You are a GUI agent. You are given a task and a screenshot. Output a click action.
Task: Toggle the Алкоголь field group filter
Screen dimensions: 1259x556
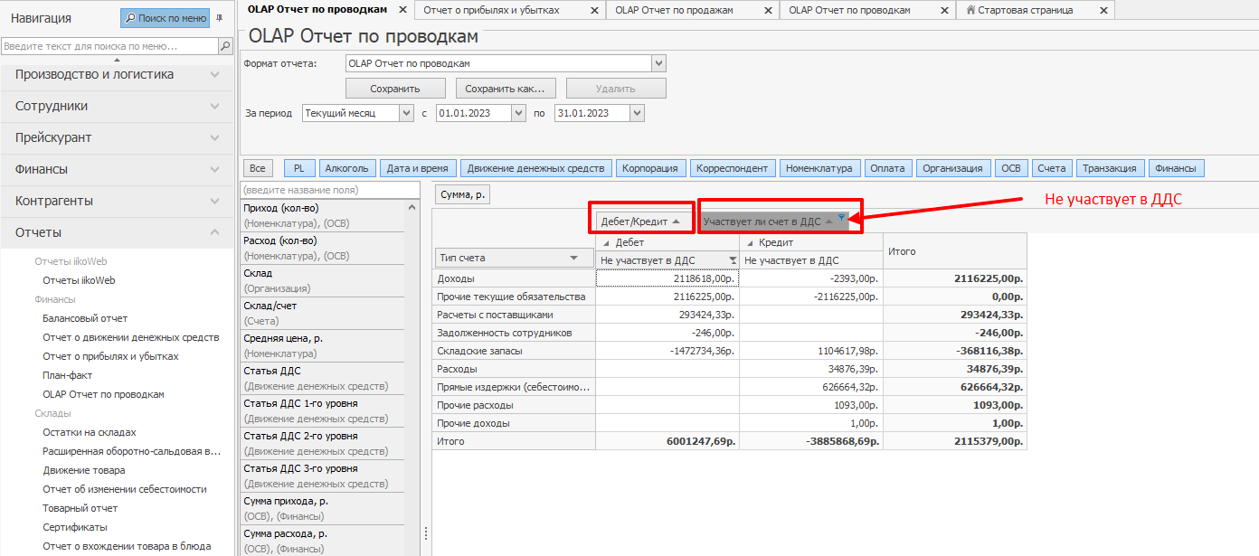(x=346, y=168)
